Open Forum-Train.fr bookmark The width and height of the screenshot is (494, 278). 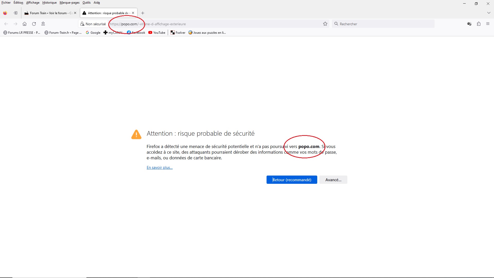[x=63, y=33]
